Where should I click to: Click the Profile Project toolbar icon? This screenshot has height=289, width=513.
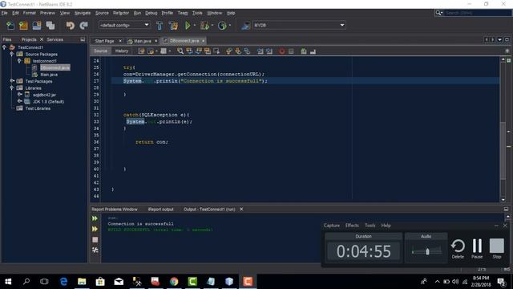coord(222,26)
